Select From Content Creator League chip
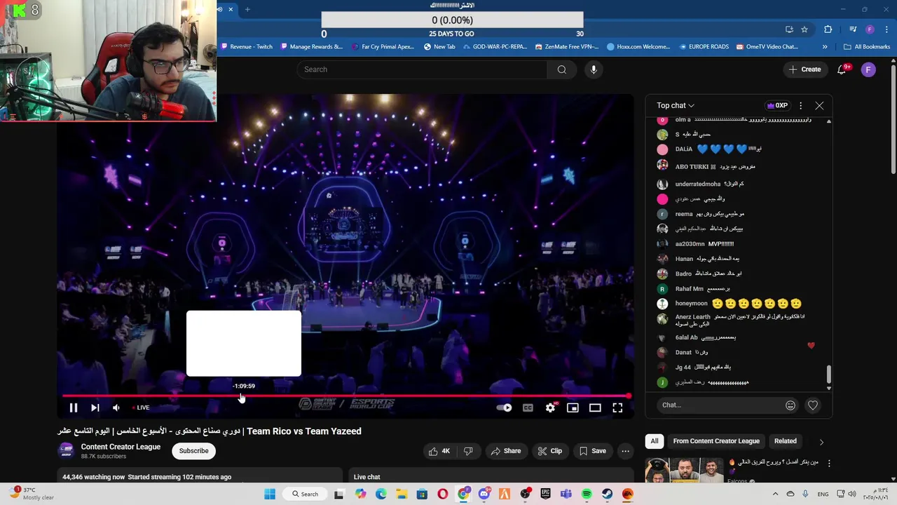Screen dimensions: 897x505 point(716,441)
